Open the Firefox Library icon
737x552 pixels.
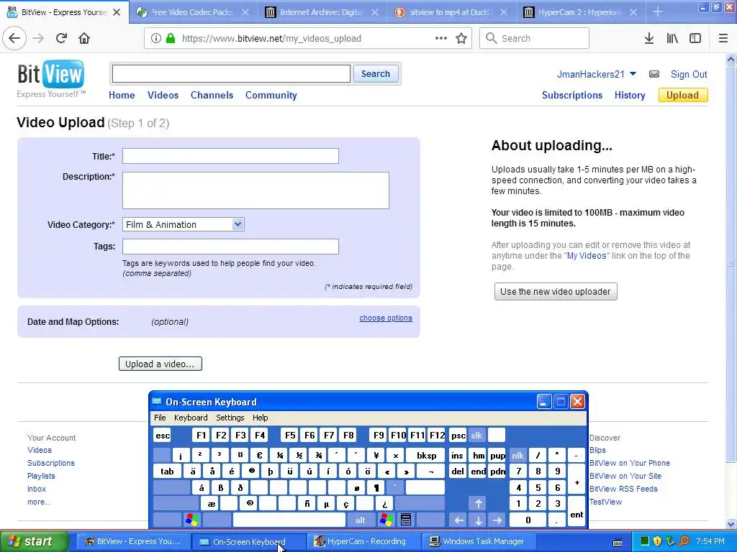tap(672, 39)
